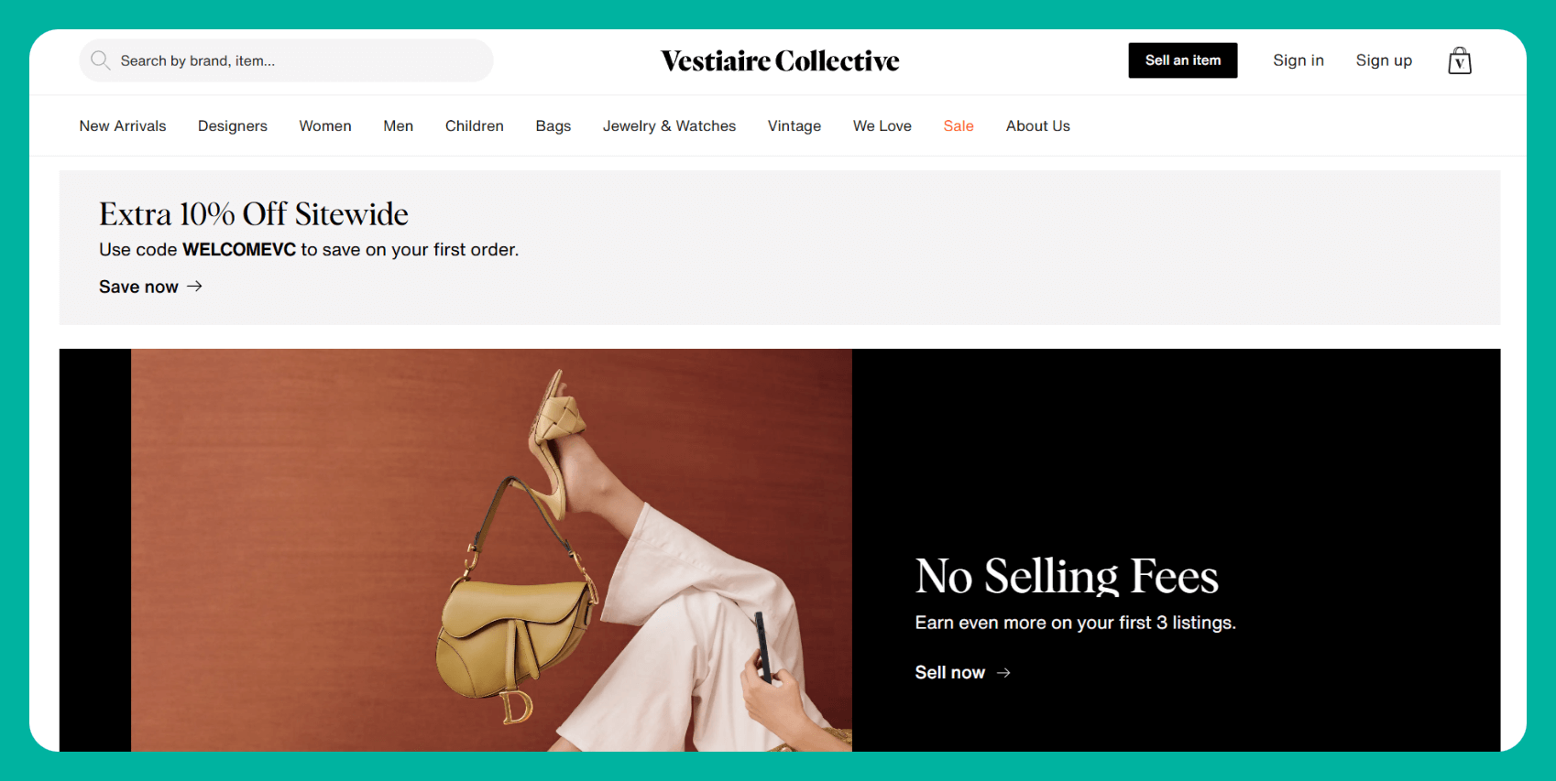Click the Vestiaire Collective logo
The height and width of the screenshot is (781, 1556).
click(x=780, y=60)
